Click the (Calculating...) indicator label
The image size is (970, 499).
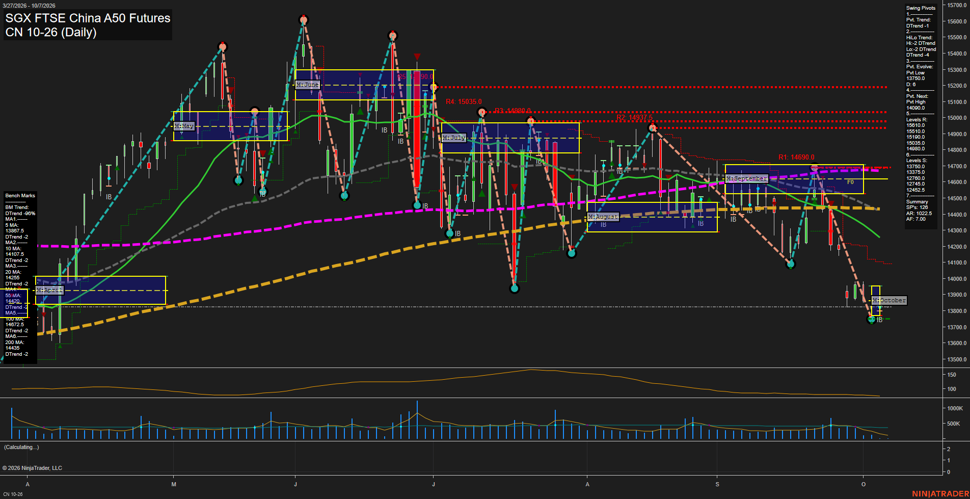21,447
